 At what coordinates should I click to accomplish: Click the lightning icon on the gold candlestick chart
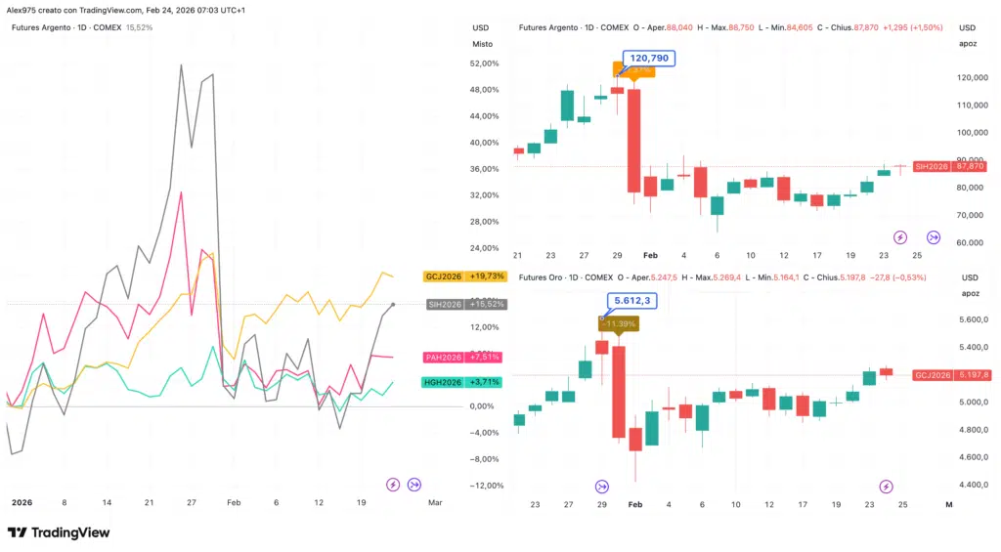coord(886,486)
